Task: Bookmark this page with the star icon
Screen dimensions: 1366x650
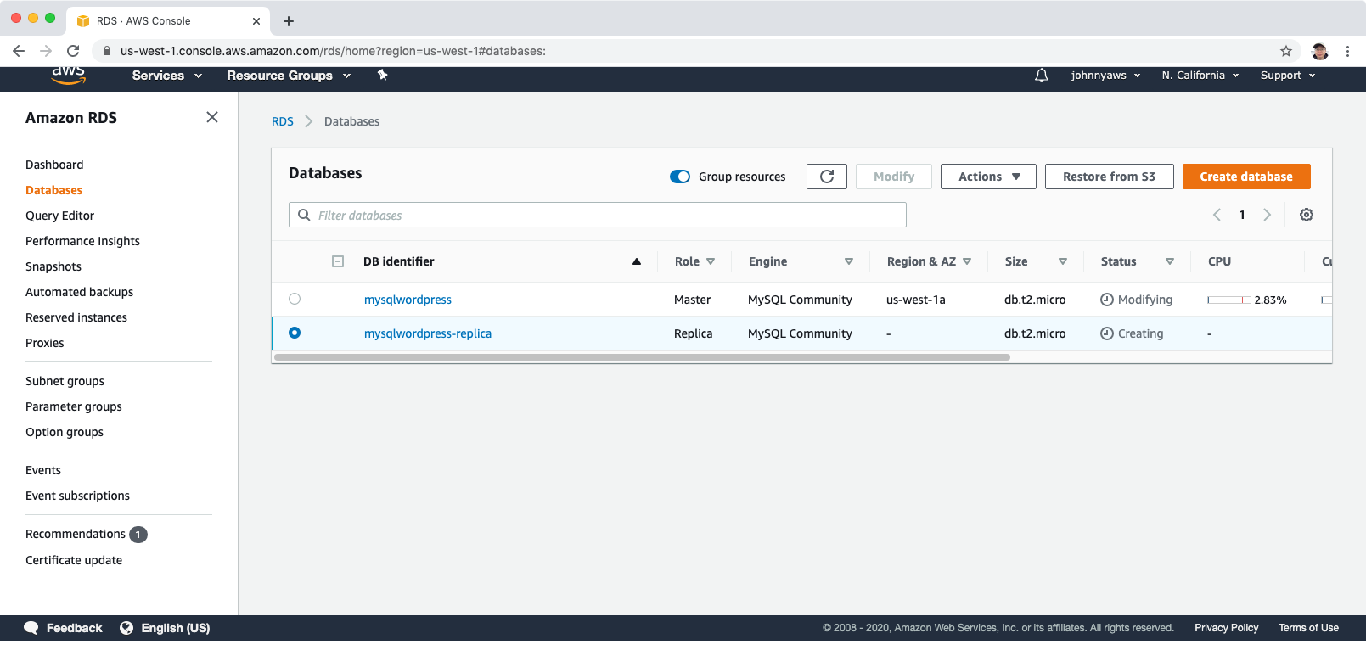Action: (x=1286, y=51)
